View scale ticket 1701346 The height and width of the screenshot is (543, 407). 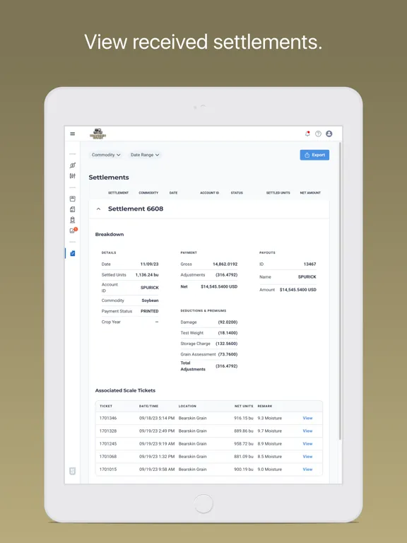tap(307, 418)
